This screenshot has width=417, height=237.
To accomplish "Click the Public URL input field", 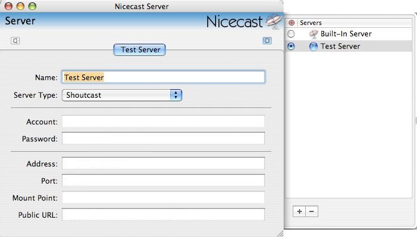I will 163,214.
